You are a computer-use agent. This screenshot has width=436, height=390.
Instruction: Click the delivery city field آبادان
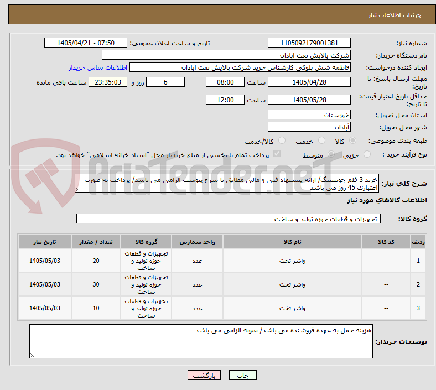[x=309, y=127]
